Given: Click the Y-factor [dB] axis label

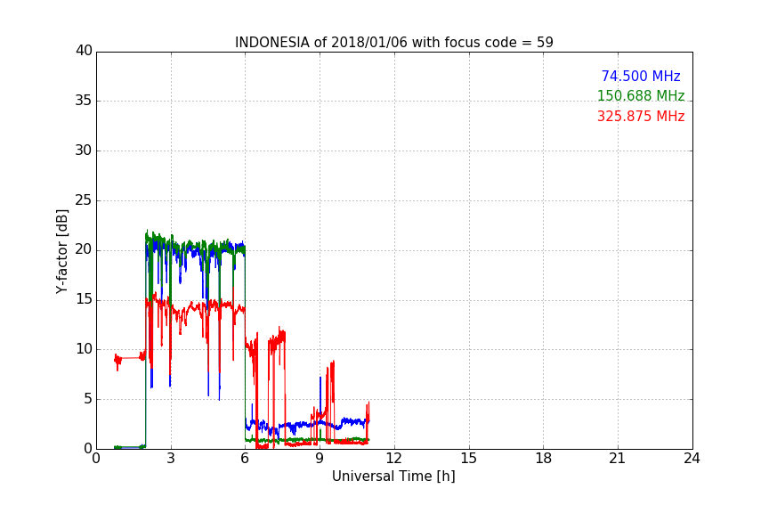Looking at the screenshot, I should [61, 251].
